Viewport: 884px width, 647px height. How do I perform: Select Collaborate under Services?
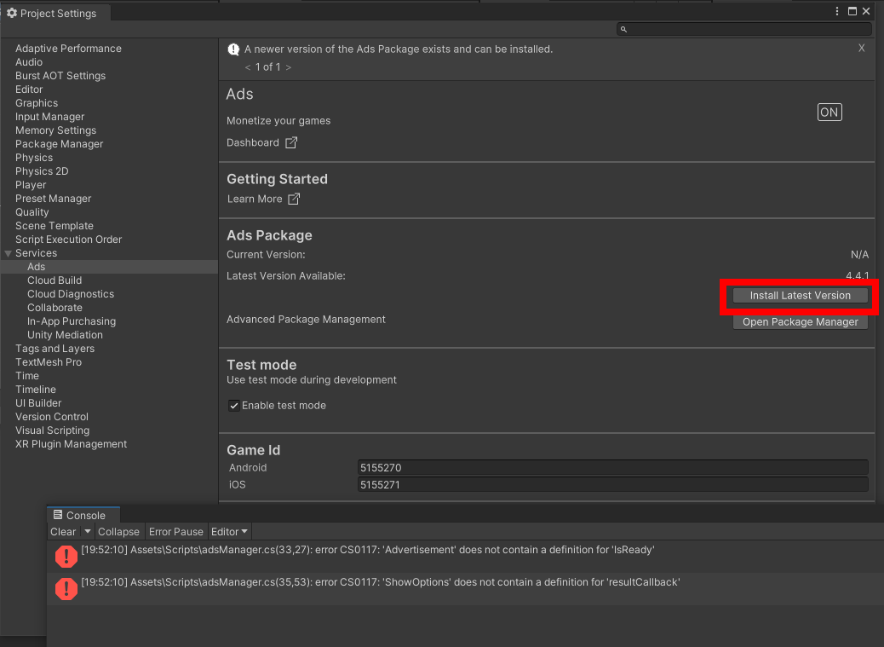click(55, 308)
